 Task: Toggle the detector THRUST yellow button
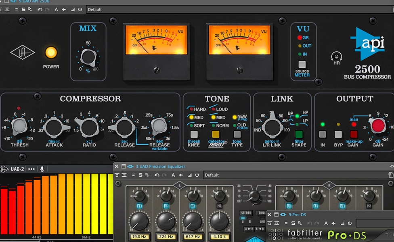click(x=216, y=134)
